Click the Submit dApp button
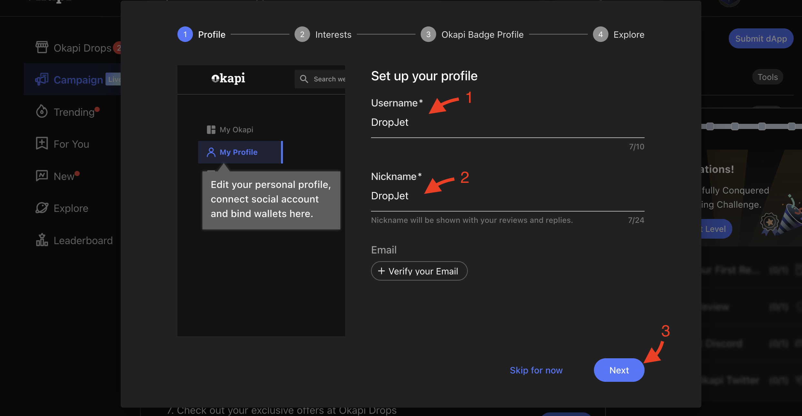This screenshot has width=802, height=416. pos(761,38)
